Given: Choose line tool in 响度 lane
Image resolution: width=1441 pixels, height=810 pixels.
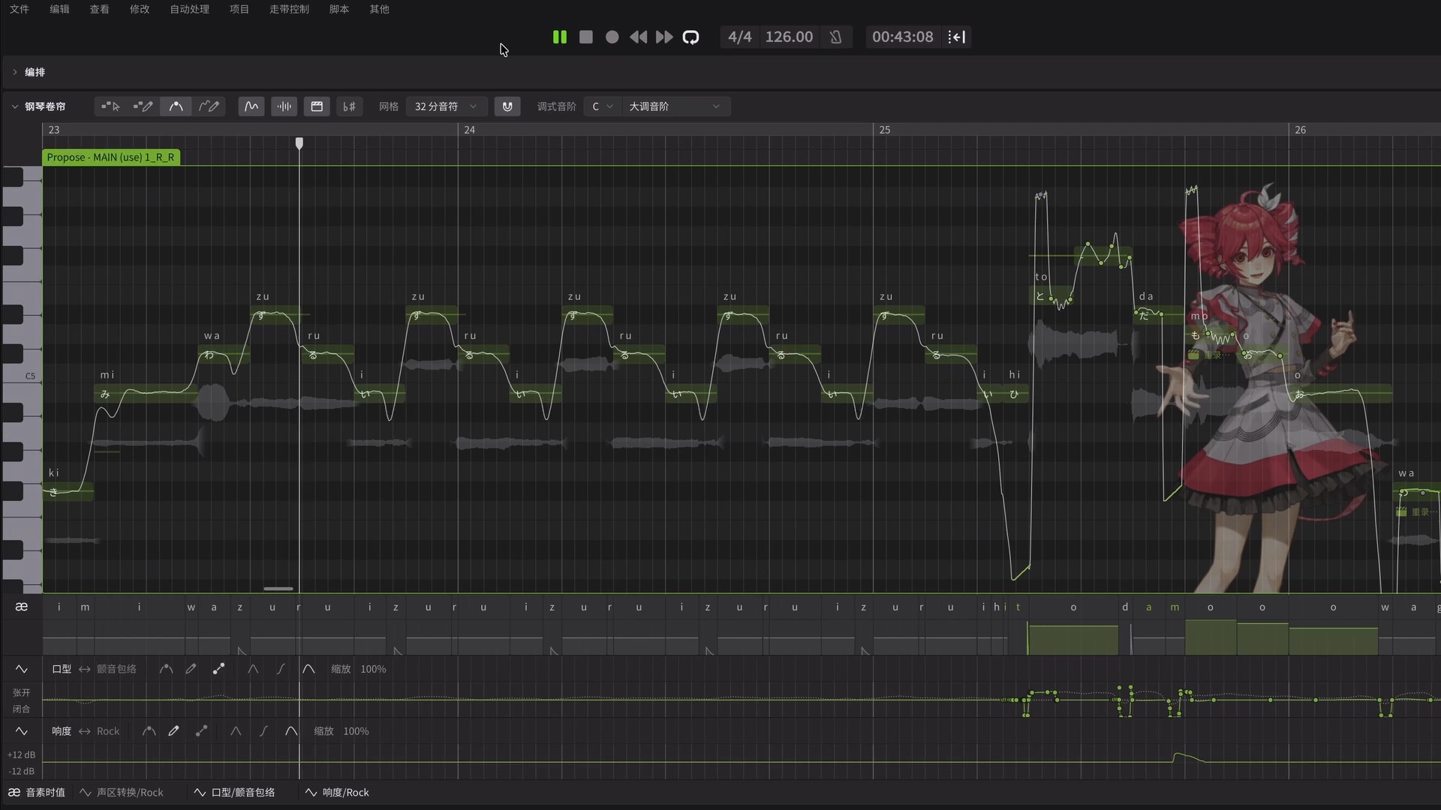Looking at the screenshot, I should click(x=201, y=731).
